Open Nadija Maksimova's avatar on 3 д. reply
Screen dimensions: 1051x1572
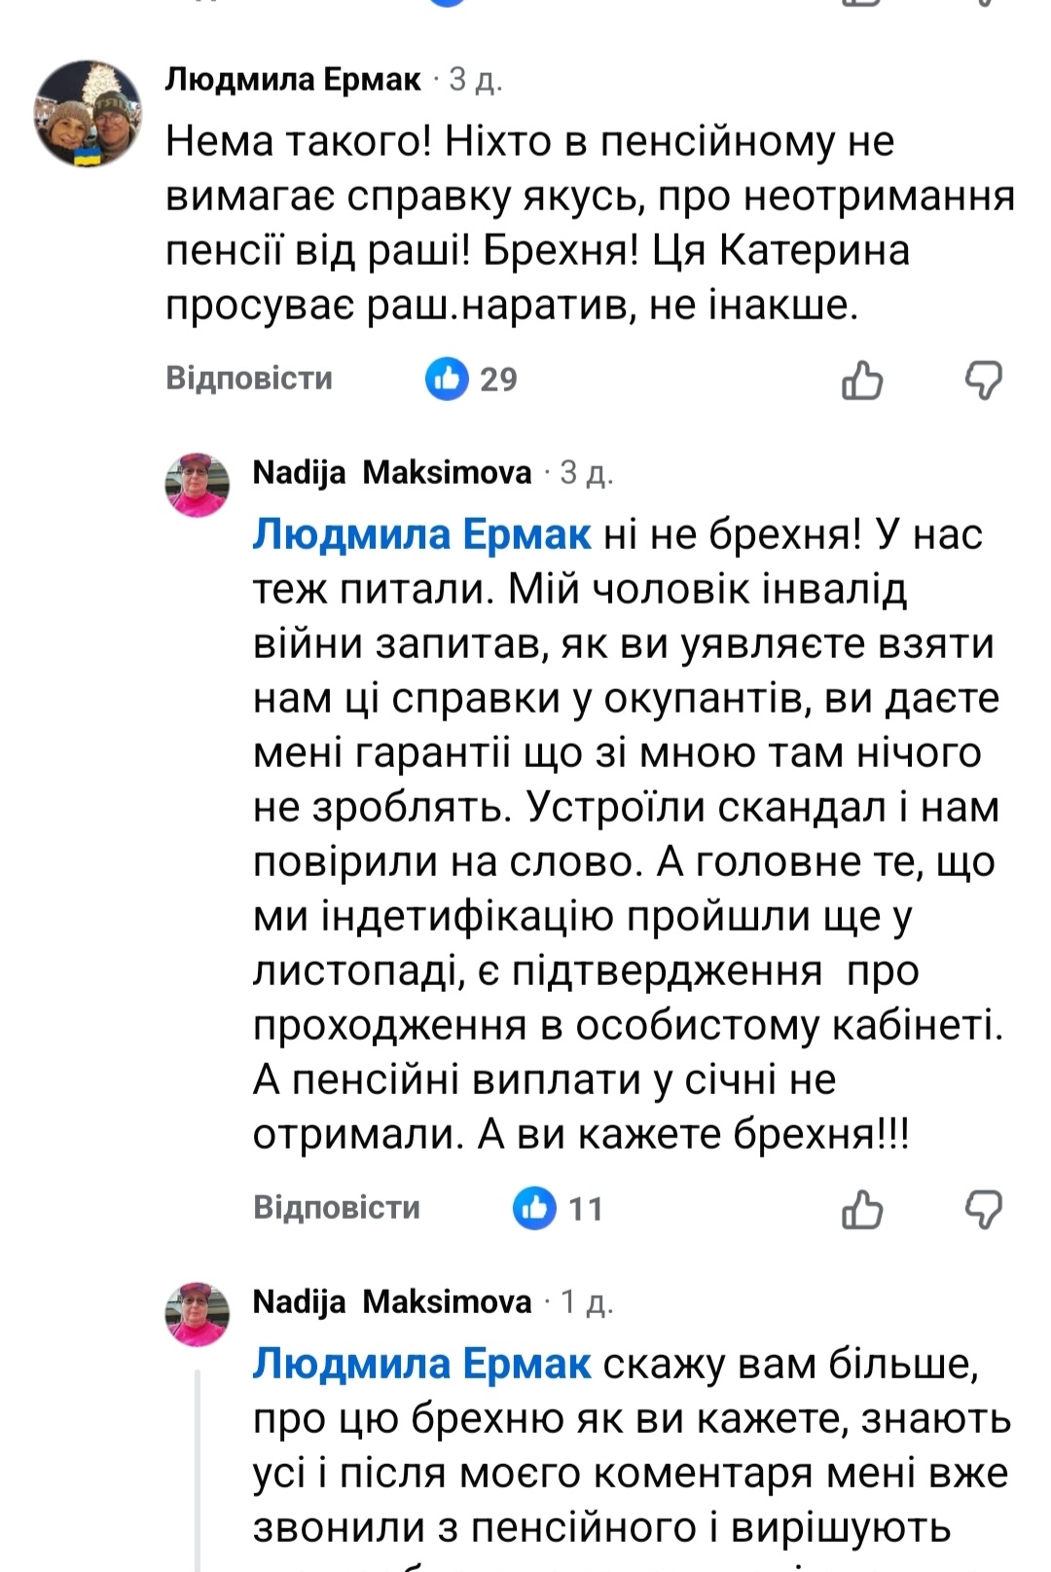click(x=198, y=484)
